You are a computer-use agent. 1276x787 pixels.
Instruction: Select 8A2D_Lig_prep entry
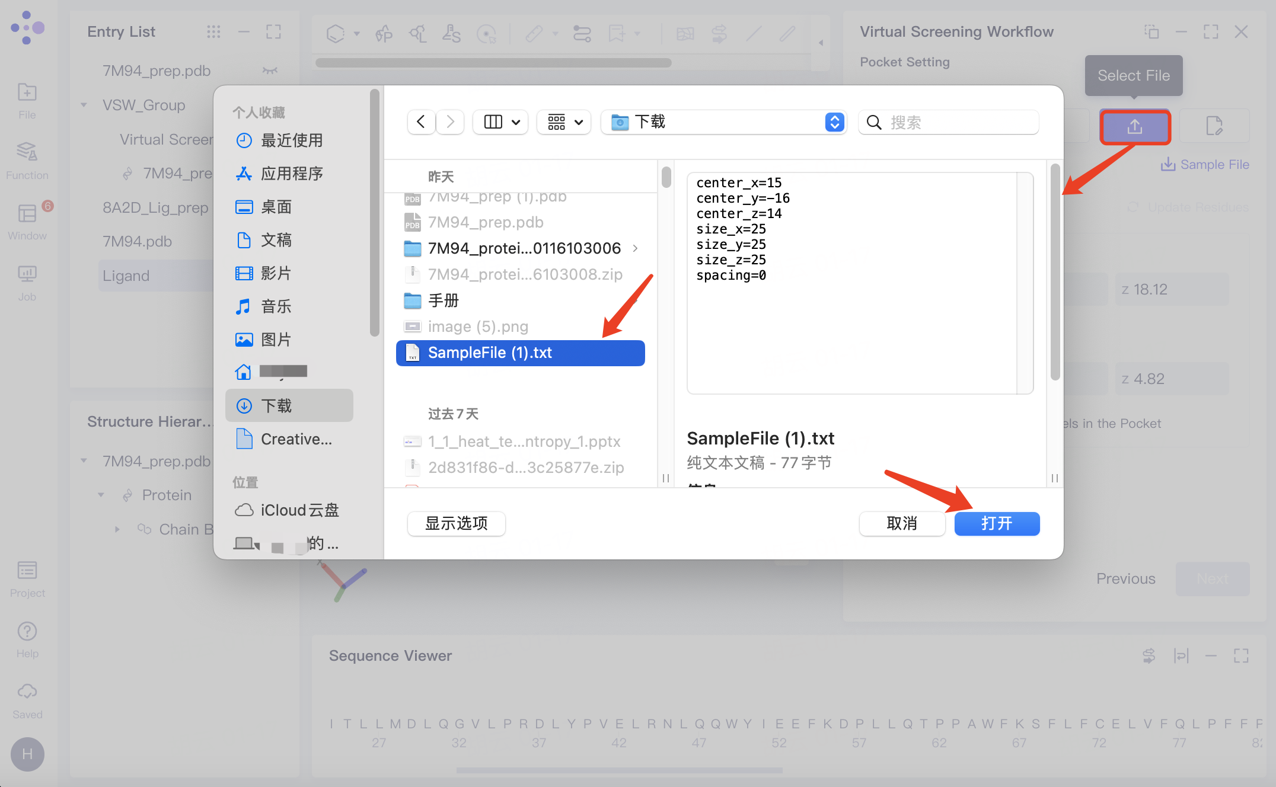point(155,207)
